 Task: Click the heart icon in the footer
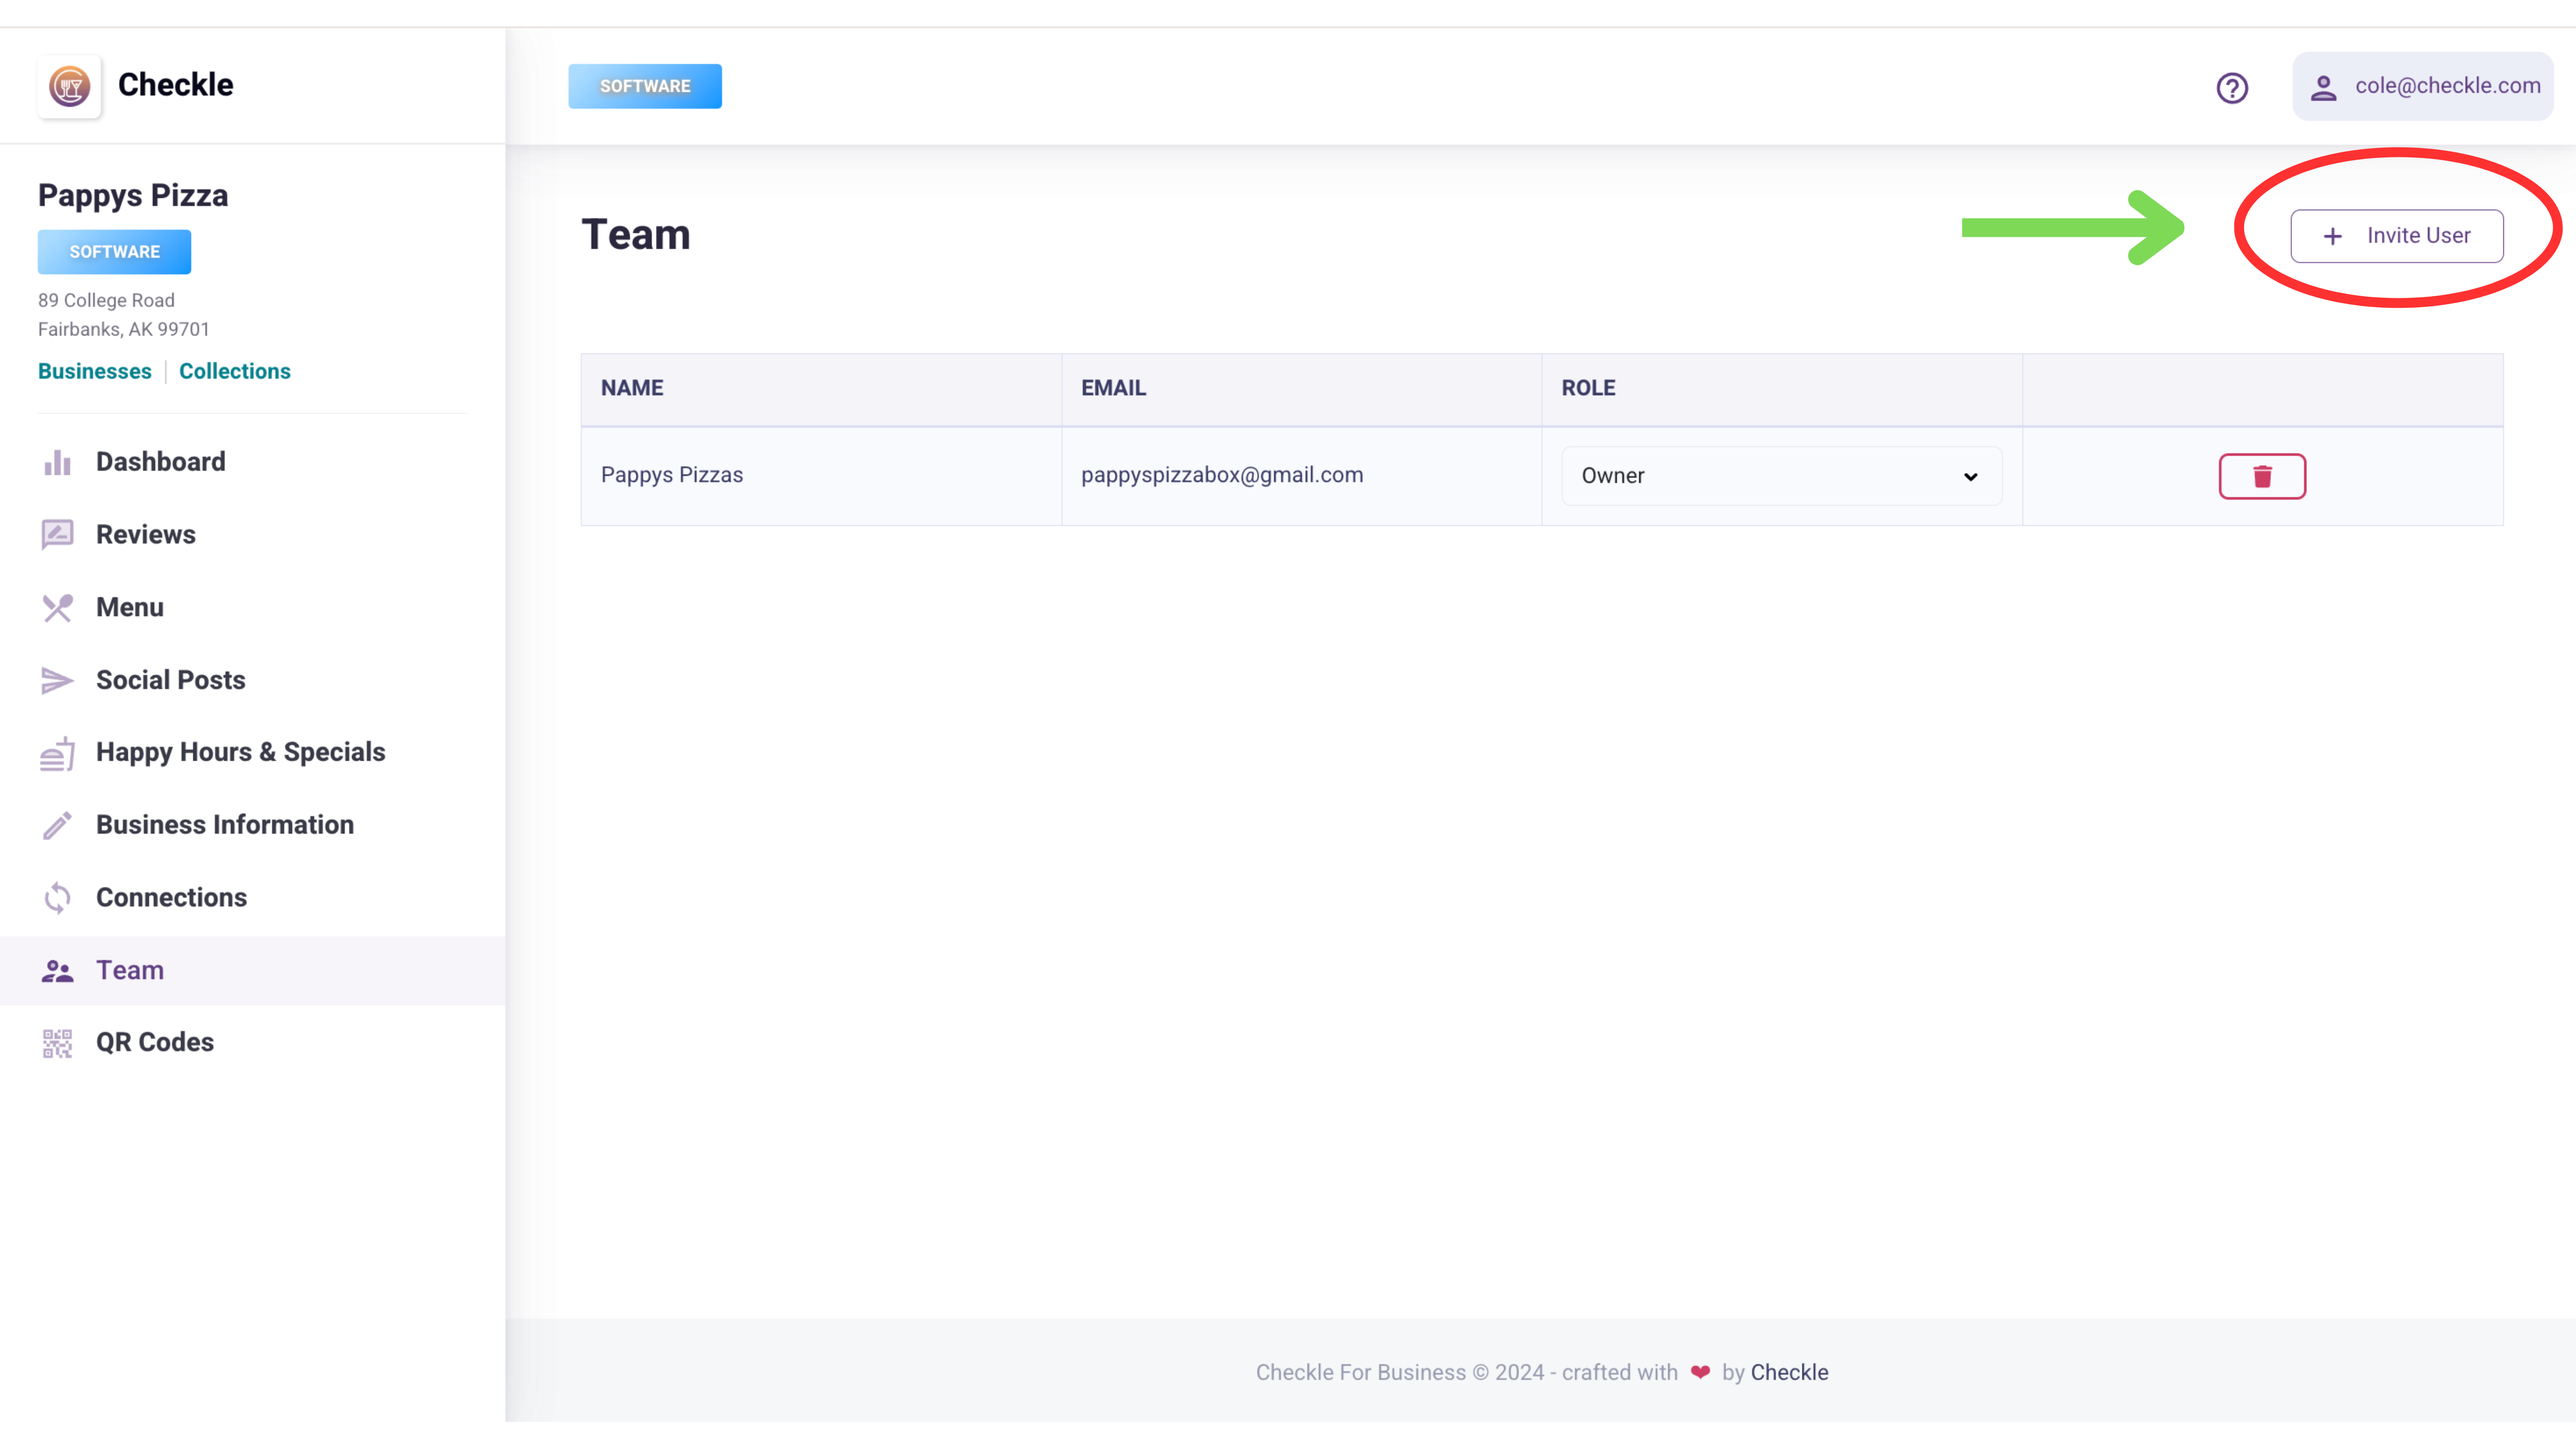coord(1700,1372)
